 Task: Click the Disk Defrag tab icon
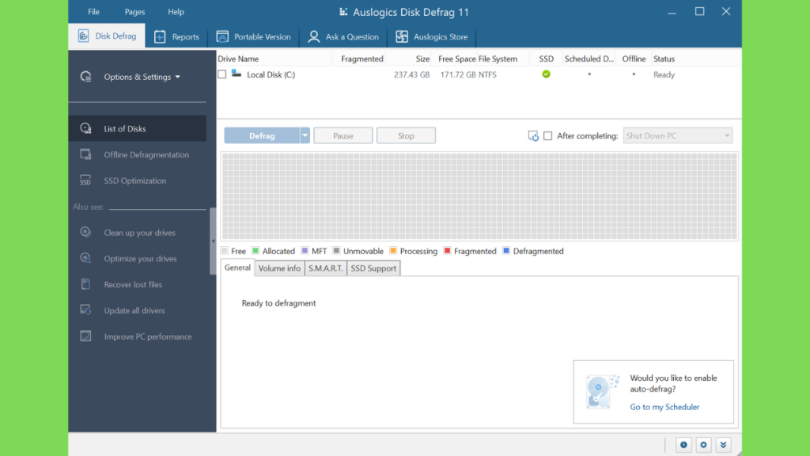83,36
